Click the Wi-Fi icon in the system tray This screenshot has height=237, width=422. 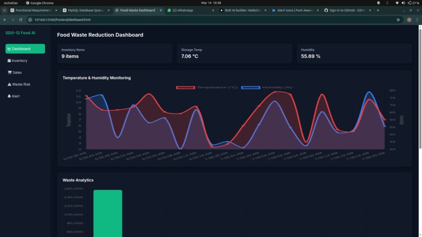[397, 3]
